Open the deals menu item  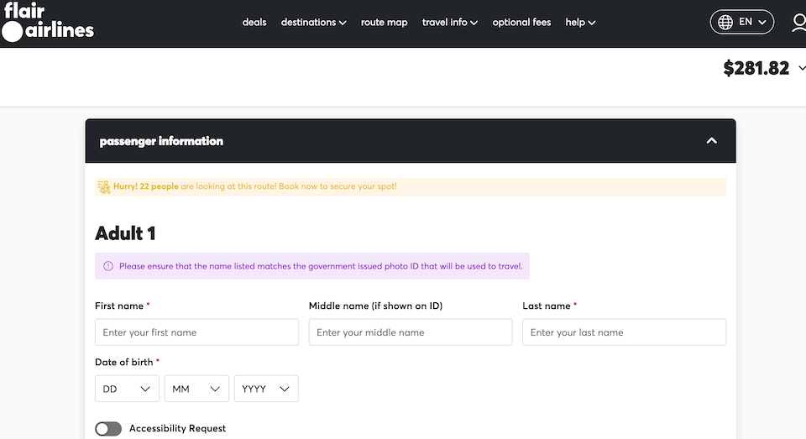coord(254,23)
